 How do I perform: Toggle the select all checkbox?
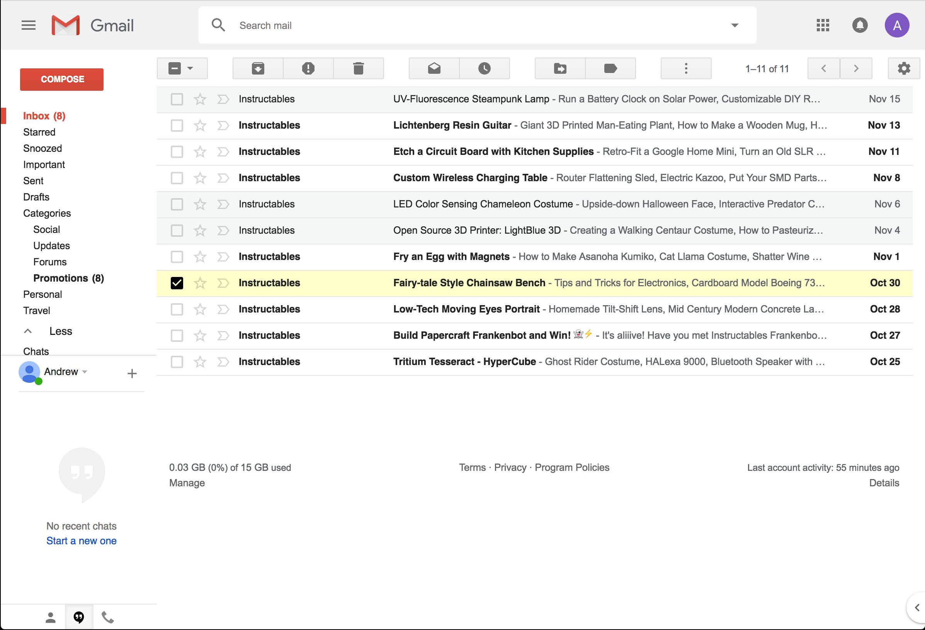(175, 68)
